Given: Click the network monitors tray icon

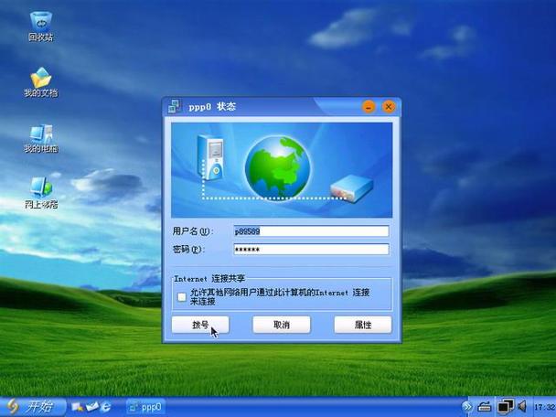Looking at the screenshot, I should pyautogui.click(x=505, y=405).
